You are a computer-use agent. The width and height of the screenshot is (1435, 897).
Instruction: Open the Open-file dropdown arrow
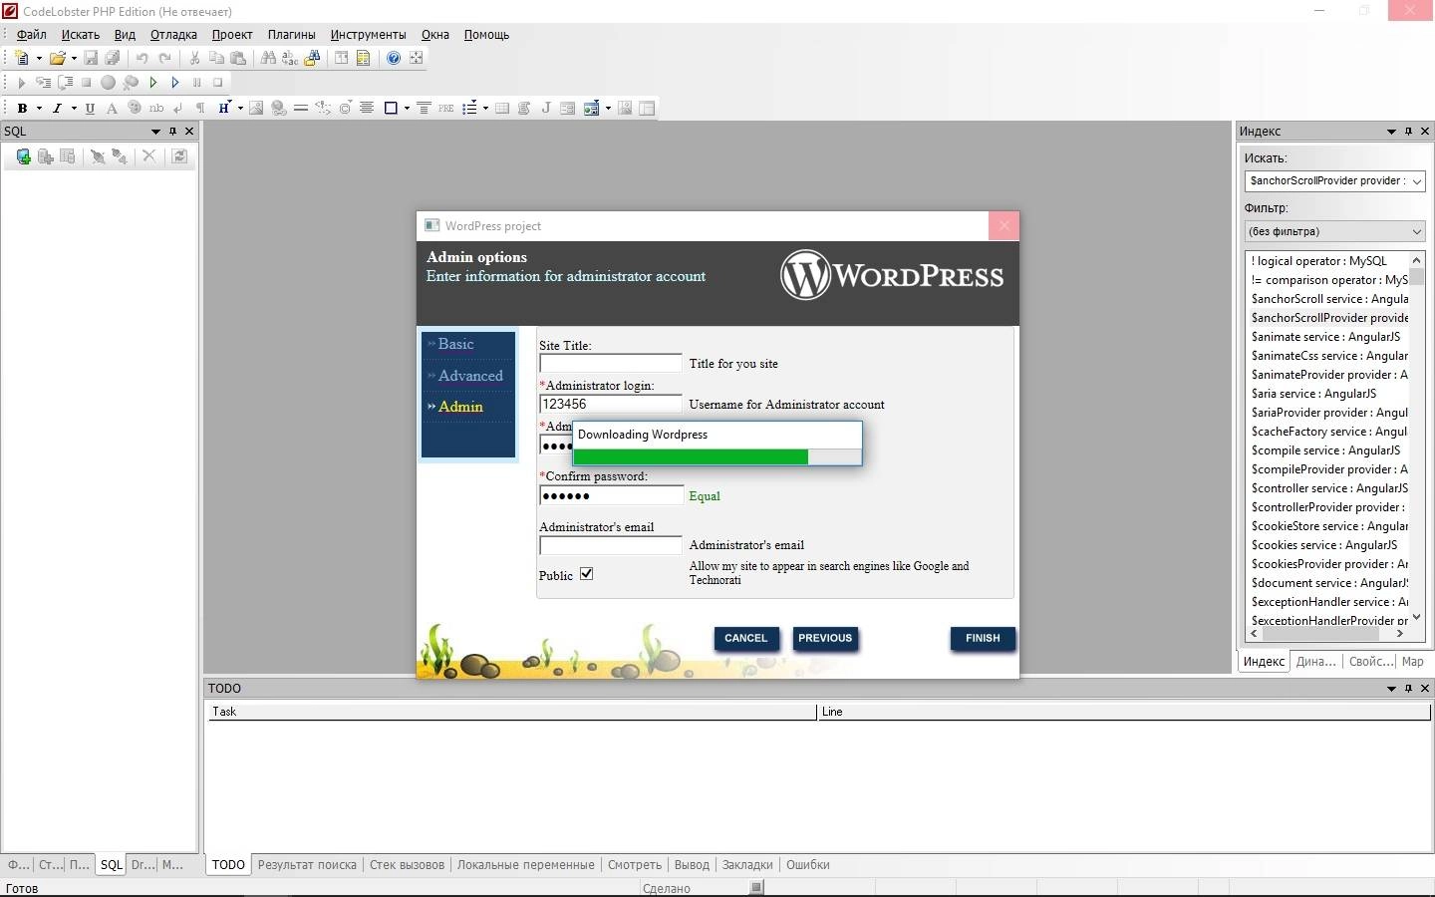pyautogui.click(x=74, y=58)
